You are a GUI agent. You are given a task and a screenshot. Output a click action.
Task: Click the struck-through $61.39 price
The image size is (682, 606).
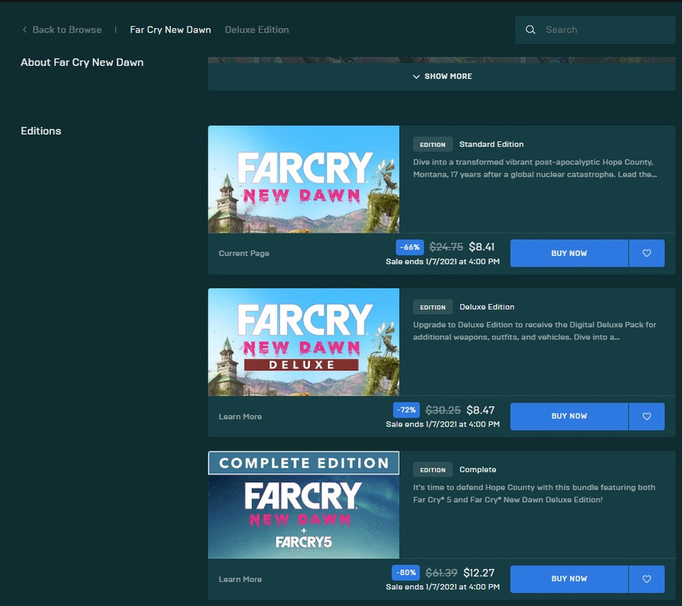click(x=441, y=573)
